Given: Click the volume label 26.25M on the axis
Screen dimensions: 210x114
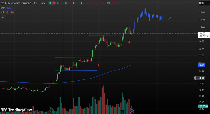Looking at the screenshot, I should [x=203, y=106].
